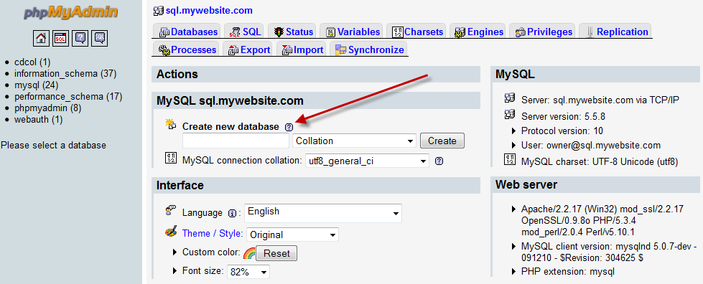Select the webauth database
Screen dimensions: 703x284
39,120
